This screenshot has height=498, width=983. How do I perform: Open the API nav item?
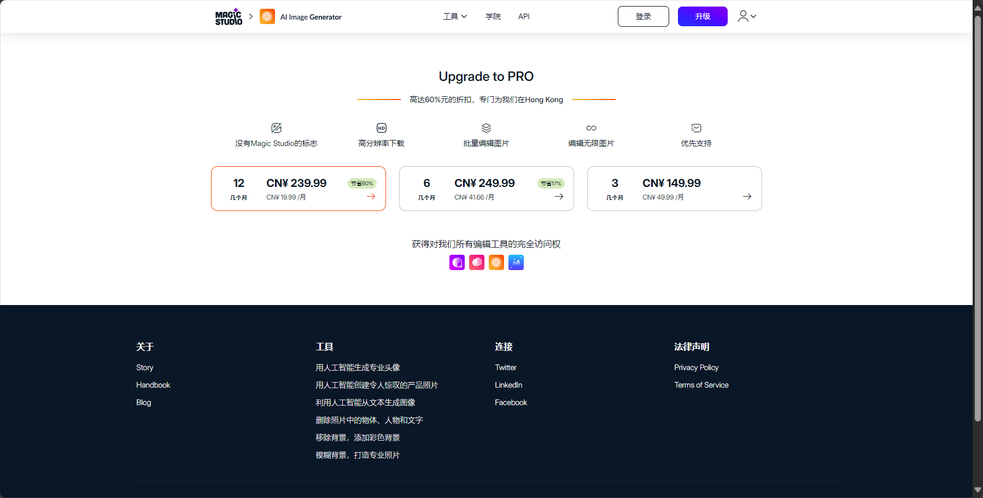(x=524, y=16)
